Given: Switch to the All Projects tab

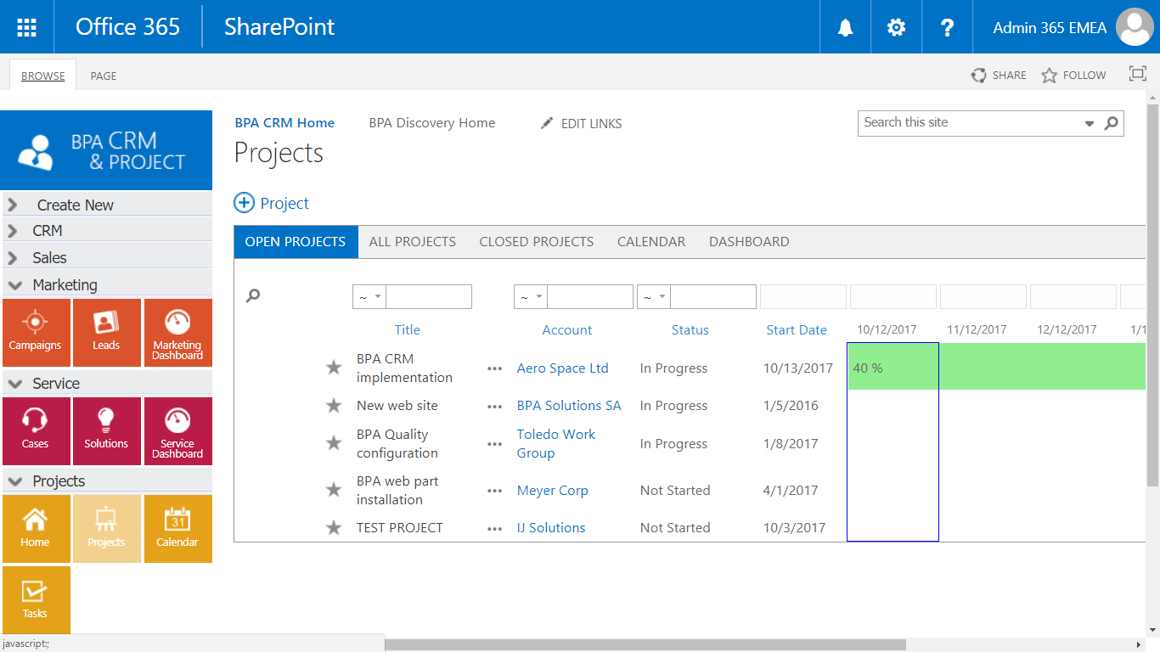Looking at the screenshot, I should pyautogui.click(x=413, y=242).
